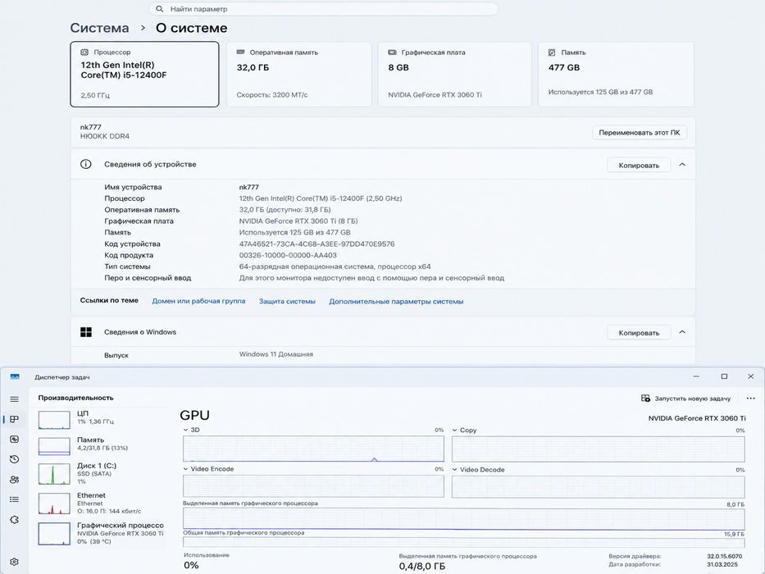Click the graphics card icon in Графическая плата card
The height and width of the screenshot is (574, 765).
392,52
